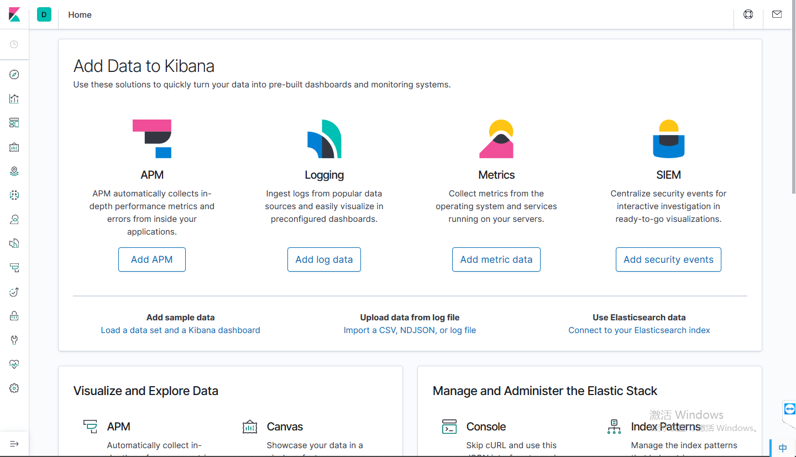Open the Default space avatar D
Image resolution: width=796 pixels, height=457 pixels.
click(x=44, y=14)
